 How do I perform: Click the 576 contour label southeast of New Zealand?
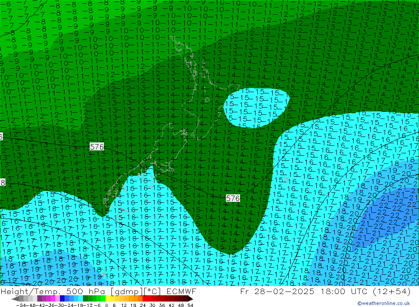pos(233,198)
